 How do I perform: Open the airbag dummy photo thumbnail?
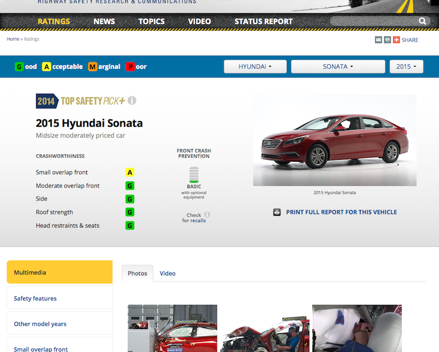click(x=357, y=328)
